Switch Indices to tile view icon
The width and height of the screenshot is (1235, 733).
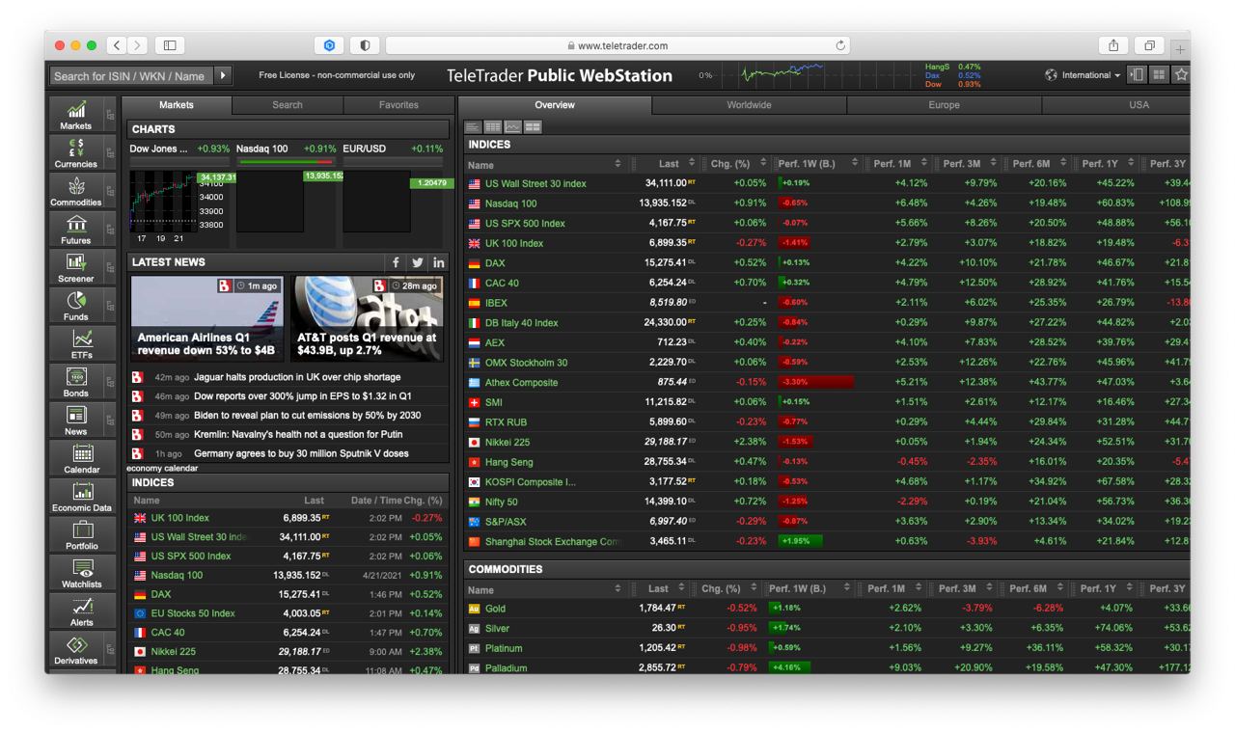point(533,126)
